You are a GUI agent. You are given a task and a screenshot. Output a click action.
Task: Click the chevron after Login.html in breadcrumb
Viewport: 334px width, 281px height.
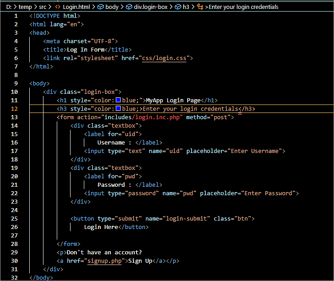tap(94, 7)
